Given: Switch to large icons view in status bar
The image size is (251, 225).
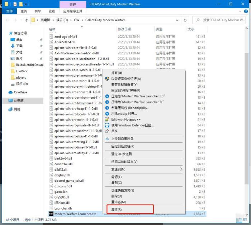Looking at the screenshot, I should (245, 220).
